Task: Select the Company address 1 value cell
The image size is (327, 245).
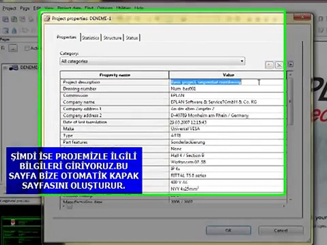Action: pos(226,109)
